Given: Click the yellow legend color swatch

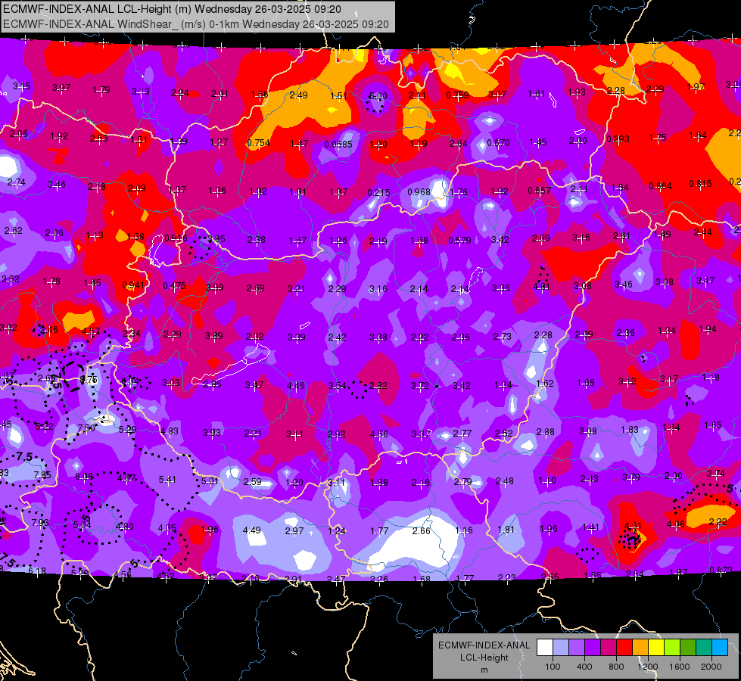Looking at the screenshot, I should pos(656,648).
